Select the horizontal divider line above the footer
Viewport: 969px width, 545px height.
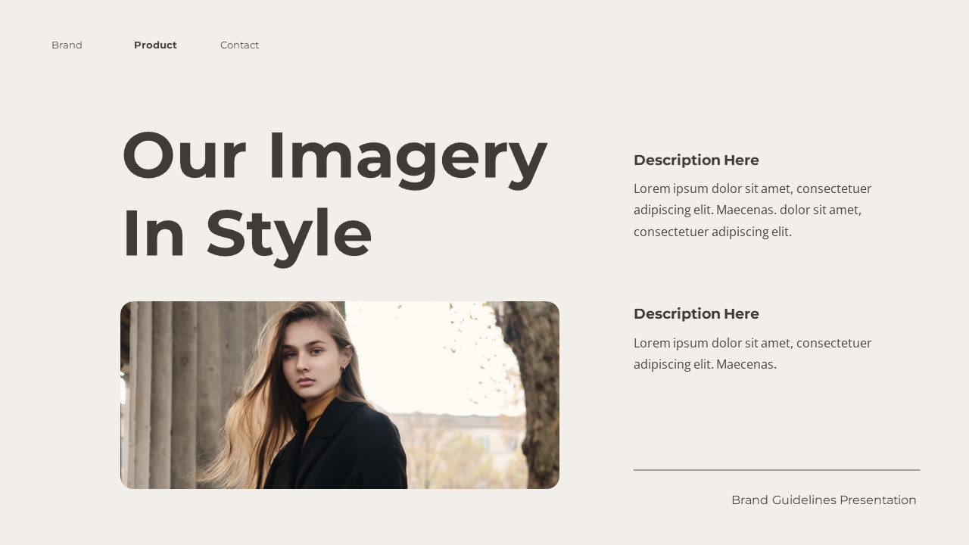click(x=777, y=470)
